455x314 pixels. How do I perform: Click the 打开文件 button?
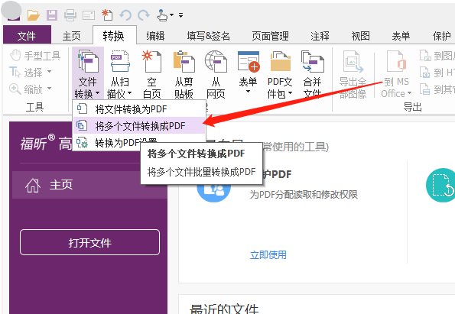[89, 243]
